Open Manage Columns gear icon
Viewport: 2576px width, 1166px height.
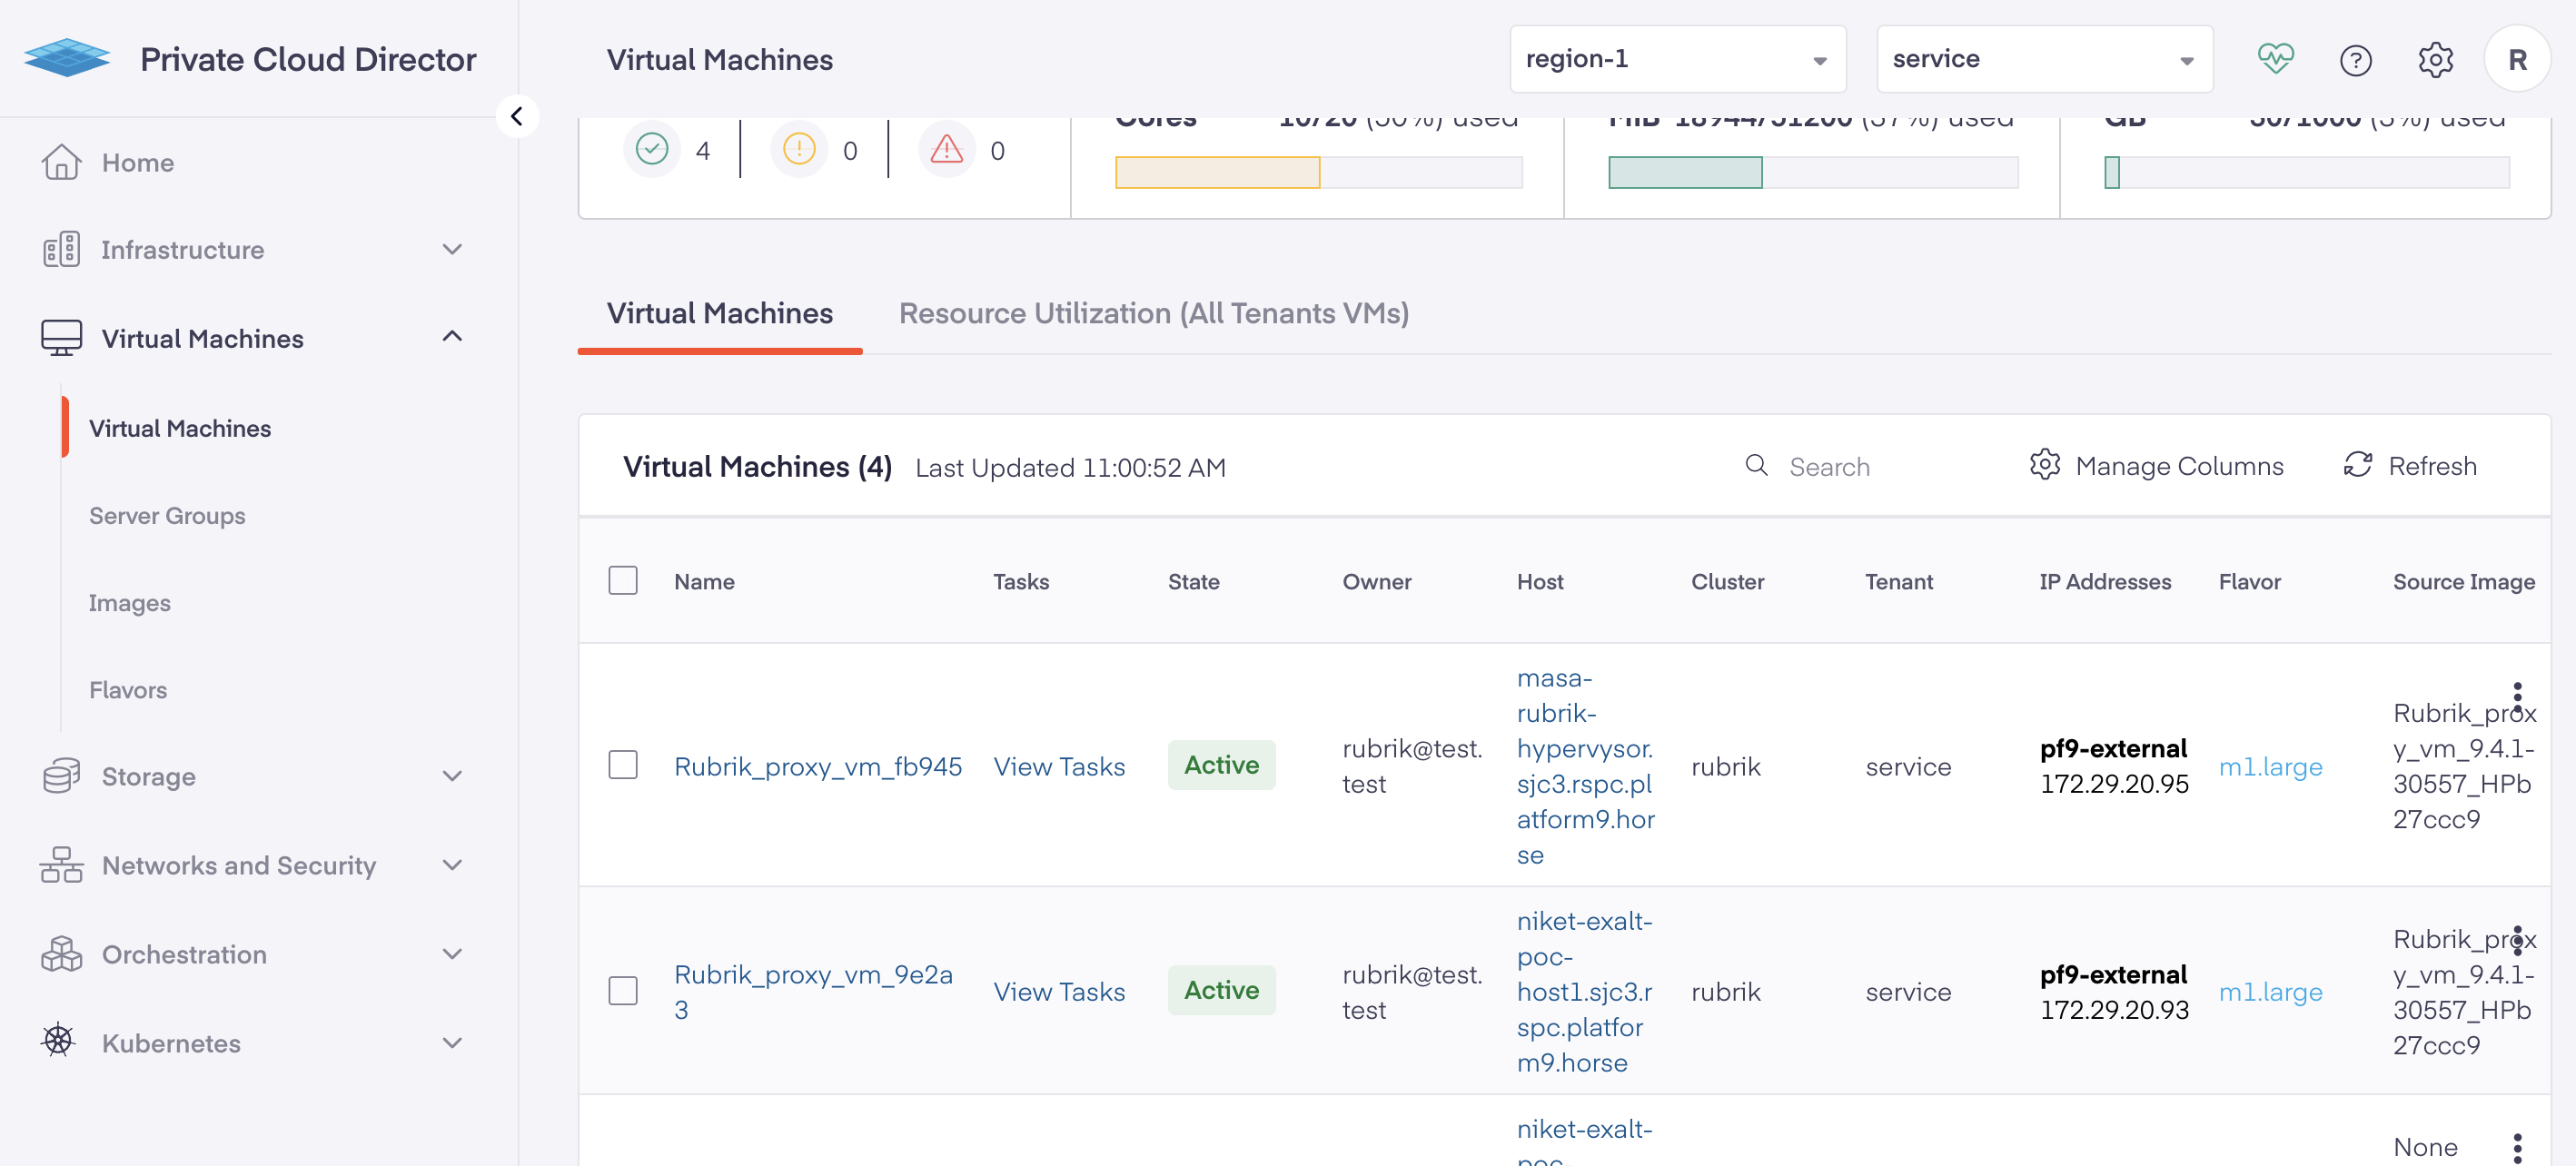[2044, 465]
